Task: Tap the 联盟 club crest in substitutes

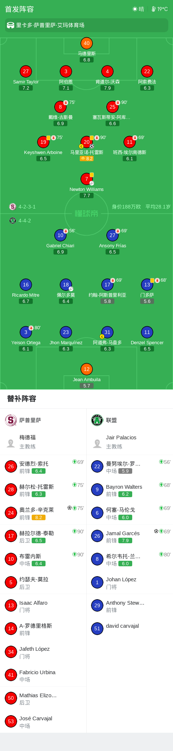Action: [97, 420]
